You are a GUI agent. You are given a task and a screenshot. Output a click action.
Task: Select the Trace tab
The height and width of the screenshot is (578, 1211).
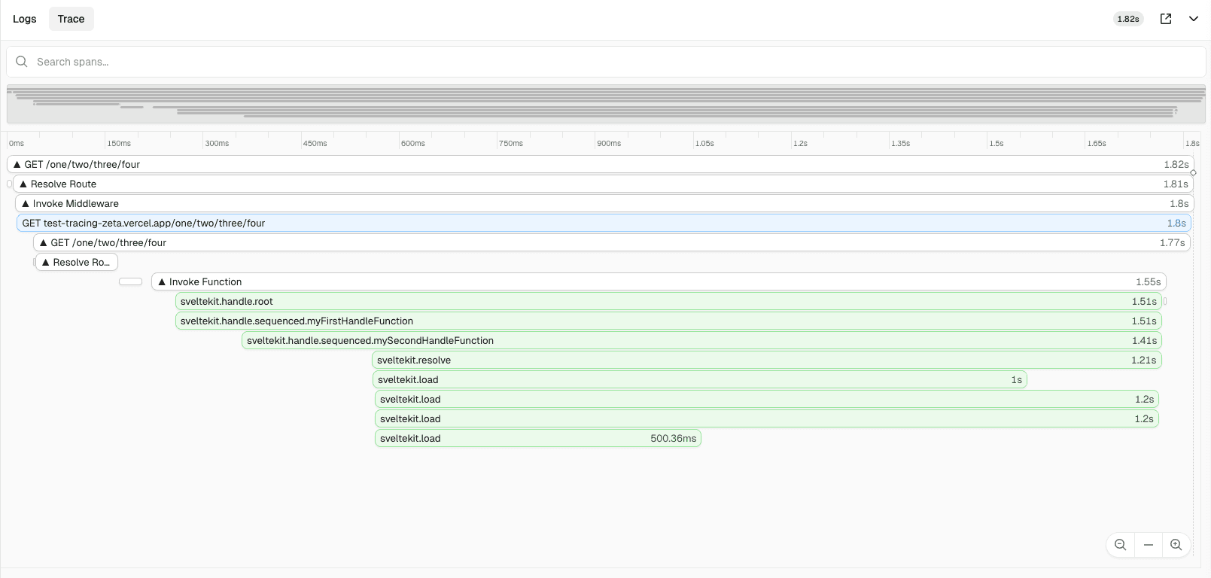point(72,19)
